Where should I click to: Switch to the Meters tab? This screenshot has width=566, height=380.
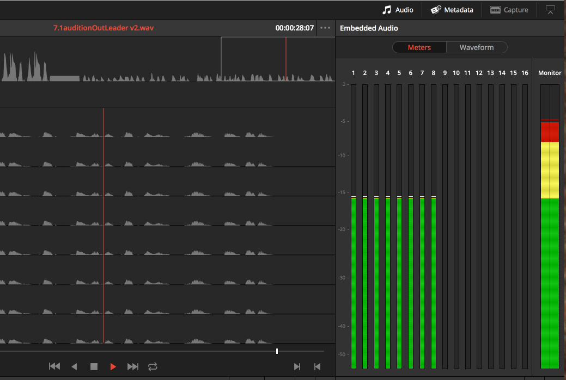click(x=419, y=47)
